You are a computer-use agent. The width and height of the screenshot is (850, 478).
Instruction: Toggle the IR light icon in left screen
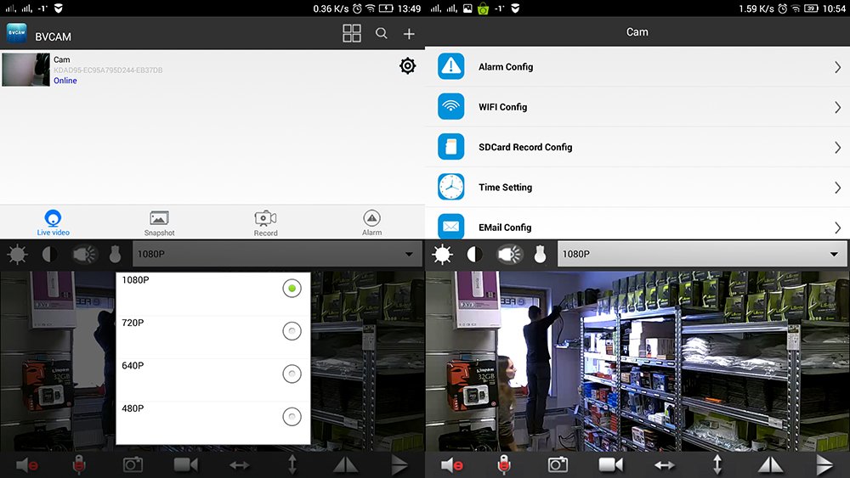pyautogui.click(x=84, y=254)
